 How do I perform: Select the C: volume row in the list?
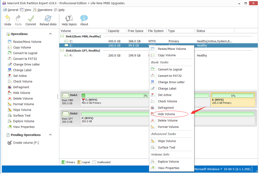158,41
